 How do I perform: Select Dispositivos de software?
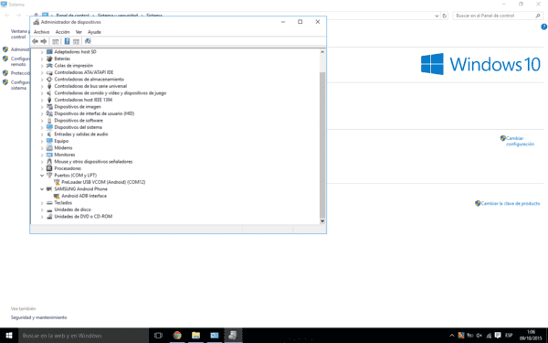click(x=79, y=121)
